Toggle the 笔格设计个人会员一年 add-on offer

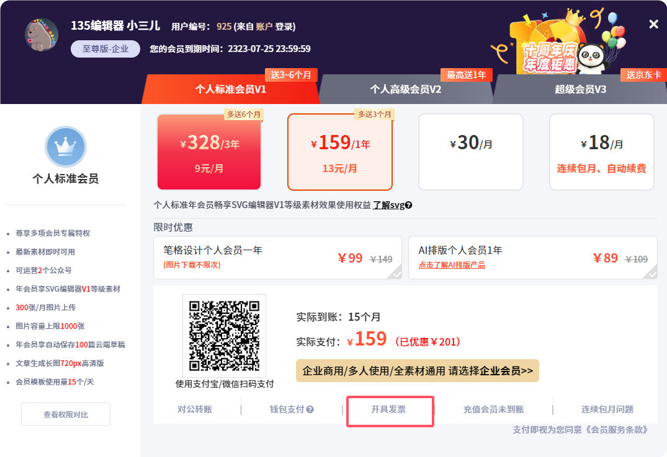tap(277, 258)
